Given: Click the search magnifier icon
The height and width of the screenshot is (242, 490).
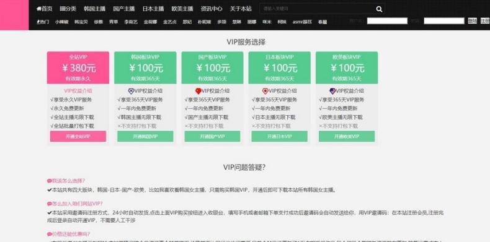Looking at the screenshot, I should coord(379,9).
